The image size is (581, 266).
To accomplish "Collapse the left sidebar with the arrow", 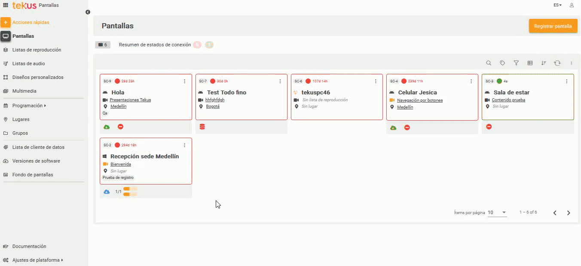I will (88, 12).
